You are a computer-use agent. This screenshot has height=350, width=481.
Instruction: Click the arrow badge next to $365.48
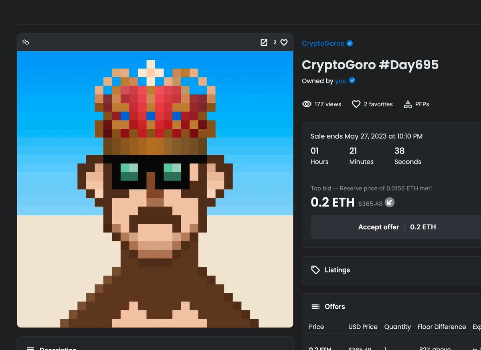390,202
